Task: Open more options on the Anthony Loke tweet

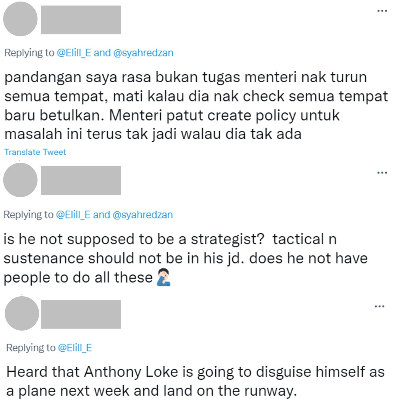Action: click(380, 306)
